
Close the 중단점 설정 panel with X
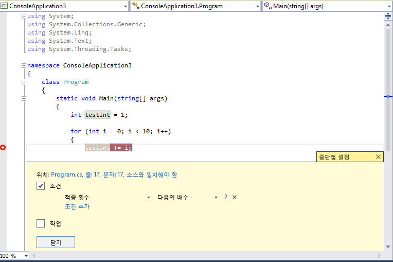point(378,157)
